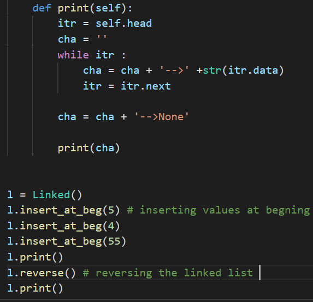
Task: Click the number 55 argument
Action: pyautogui.click(x=114, y=241)
